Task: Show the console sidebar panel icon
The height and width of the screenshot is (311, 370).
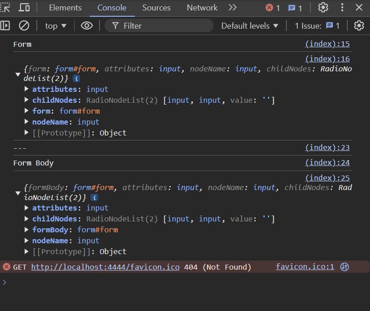Action: (x=5, y=25)
